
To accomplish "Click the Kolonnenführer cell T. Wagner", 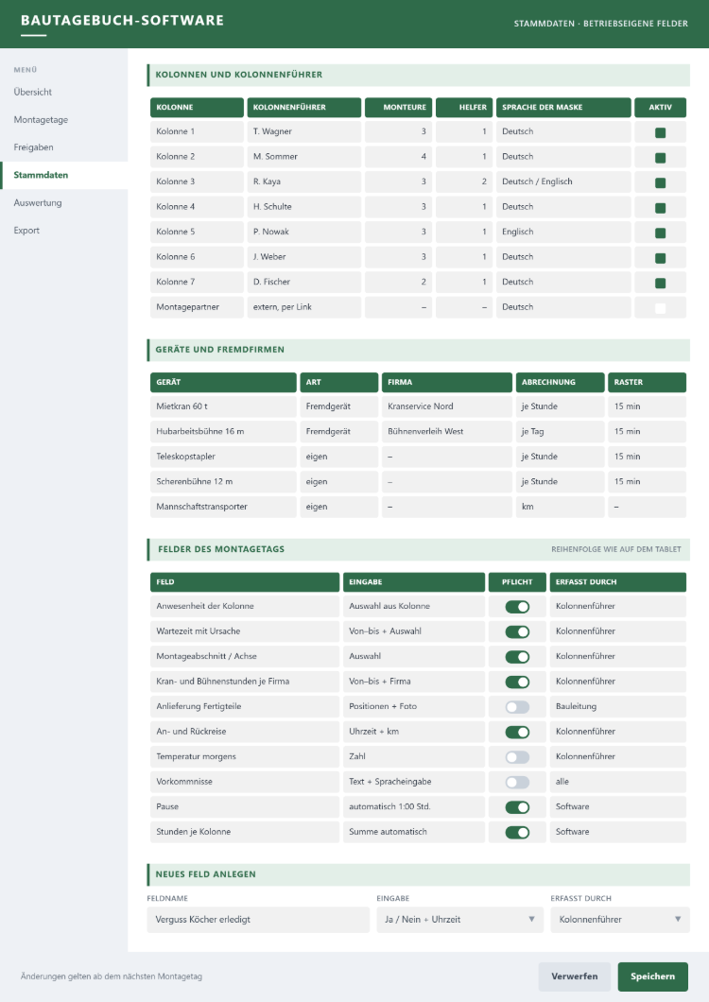I will [x=304, y=131].
